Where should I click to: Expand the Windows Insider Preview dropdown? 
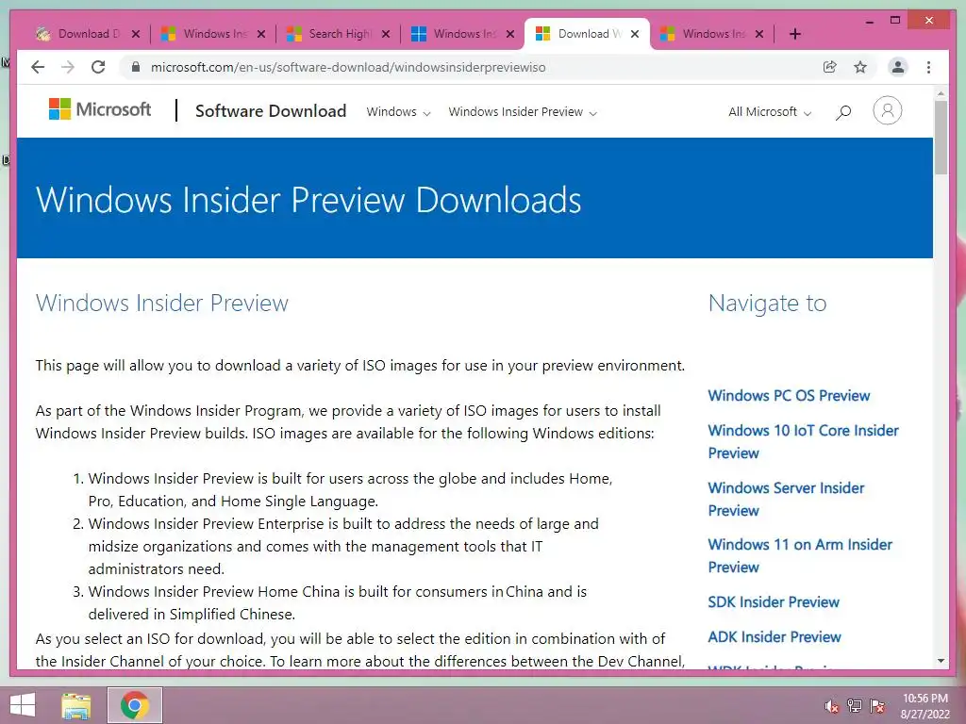(x=523, y=112)
